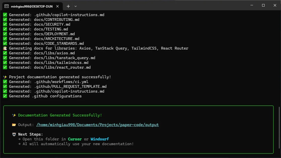Viewport: 281px width, 158px height.
Task: Click the checkmark beside docs/libs/react_router.md
Action: click(5, 67)
